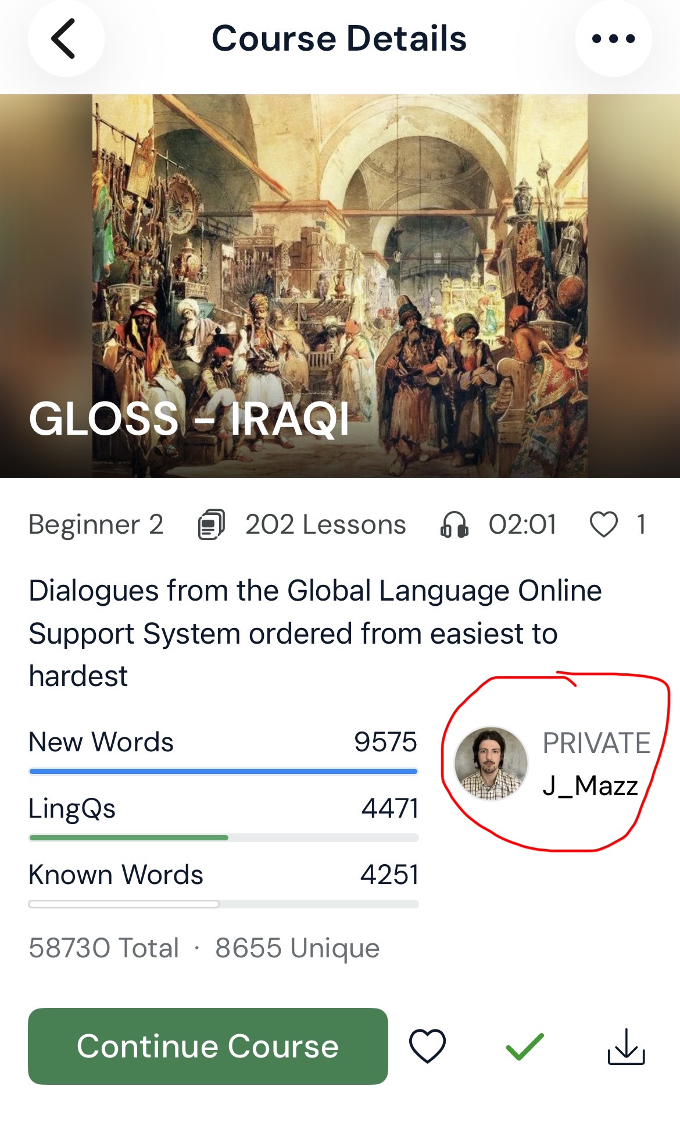Screen dimensions: 680x1136
Task: Tap the LingQs green progress bar
Action: pyautogui.click(x=223, y=837)
